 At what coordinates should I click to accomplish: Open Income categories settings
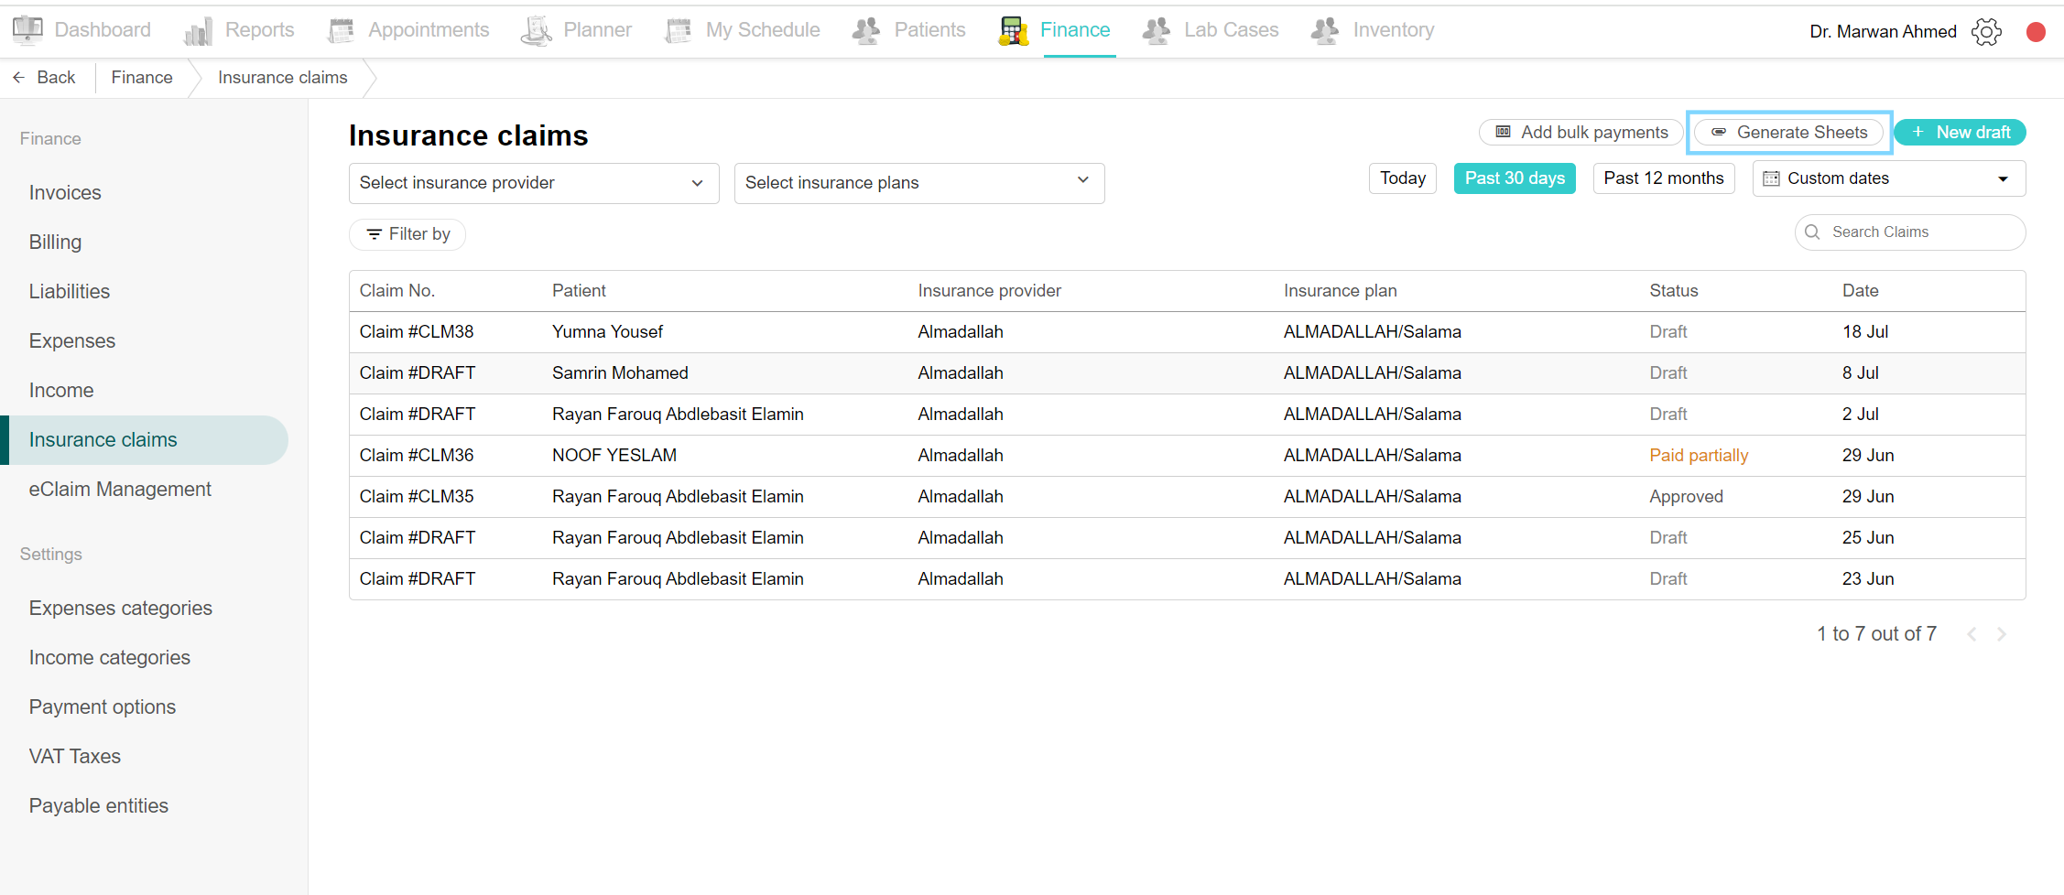(110, 658)
